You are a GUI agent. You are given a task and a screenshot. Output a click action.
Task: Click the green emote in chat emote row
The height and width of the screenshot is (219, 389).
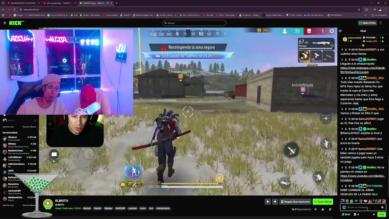(x=352, y=201)
